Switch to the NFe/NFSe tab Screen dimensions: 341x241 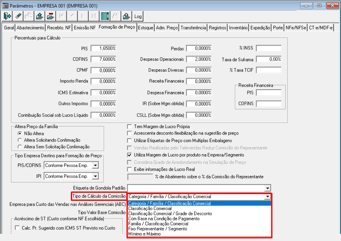pyautogui.click(x=296, y=28)
